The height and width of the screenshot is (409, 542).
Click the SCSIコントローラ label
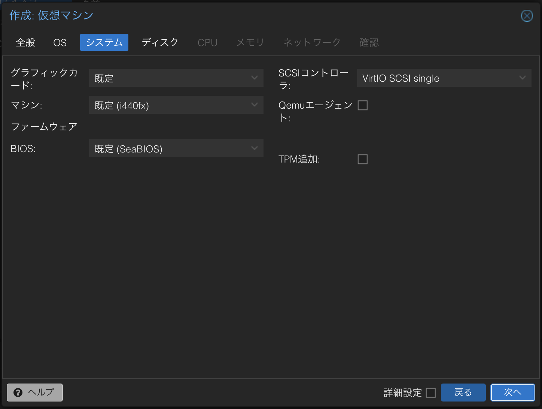(x=314, y=79)
